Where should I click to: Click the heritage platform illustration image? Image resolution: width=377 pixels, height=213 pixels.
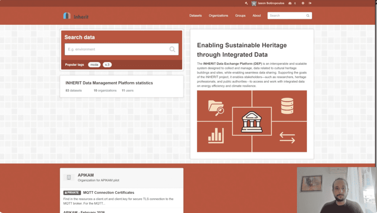252,121
